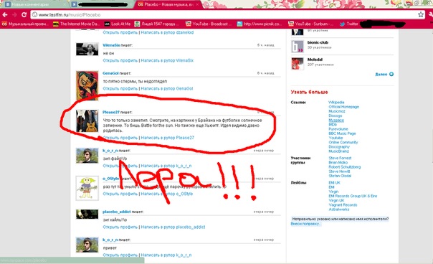The height and width of the screenshot is (264, 433).
Task: Bookmark the page with the star icon
Action: coord(421,14)
